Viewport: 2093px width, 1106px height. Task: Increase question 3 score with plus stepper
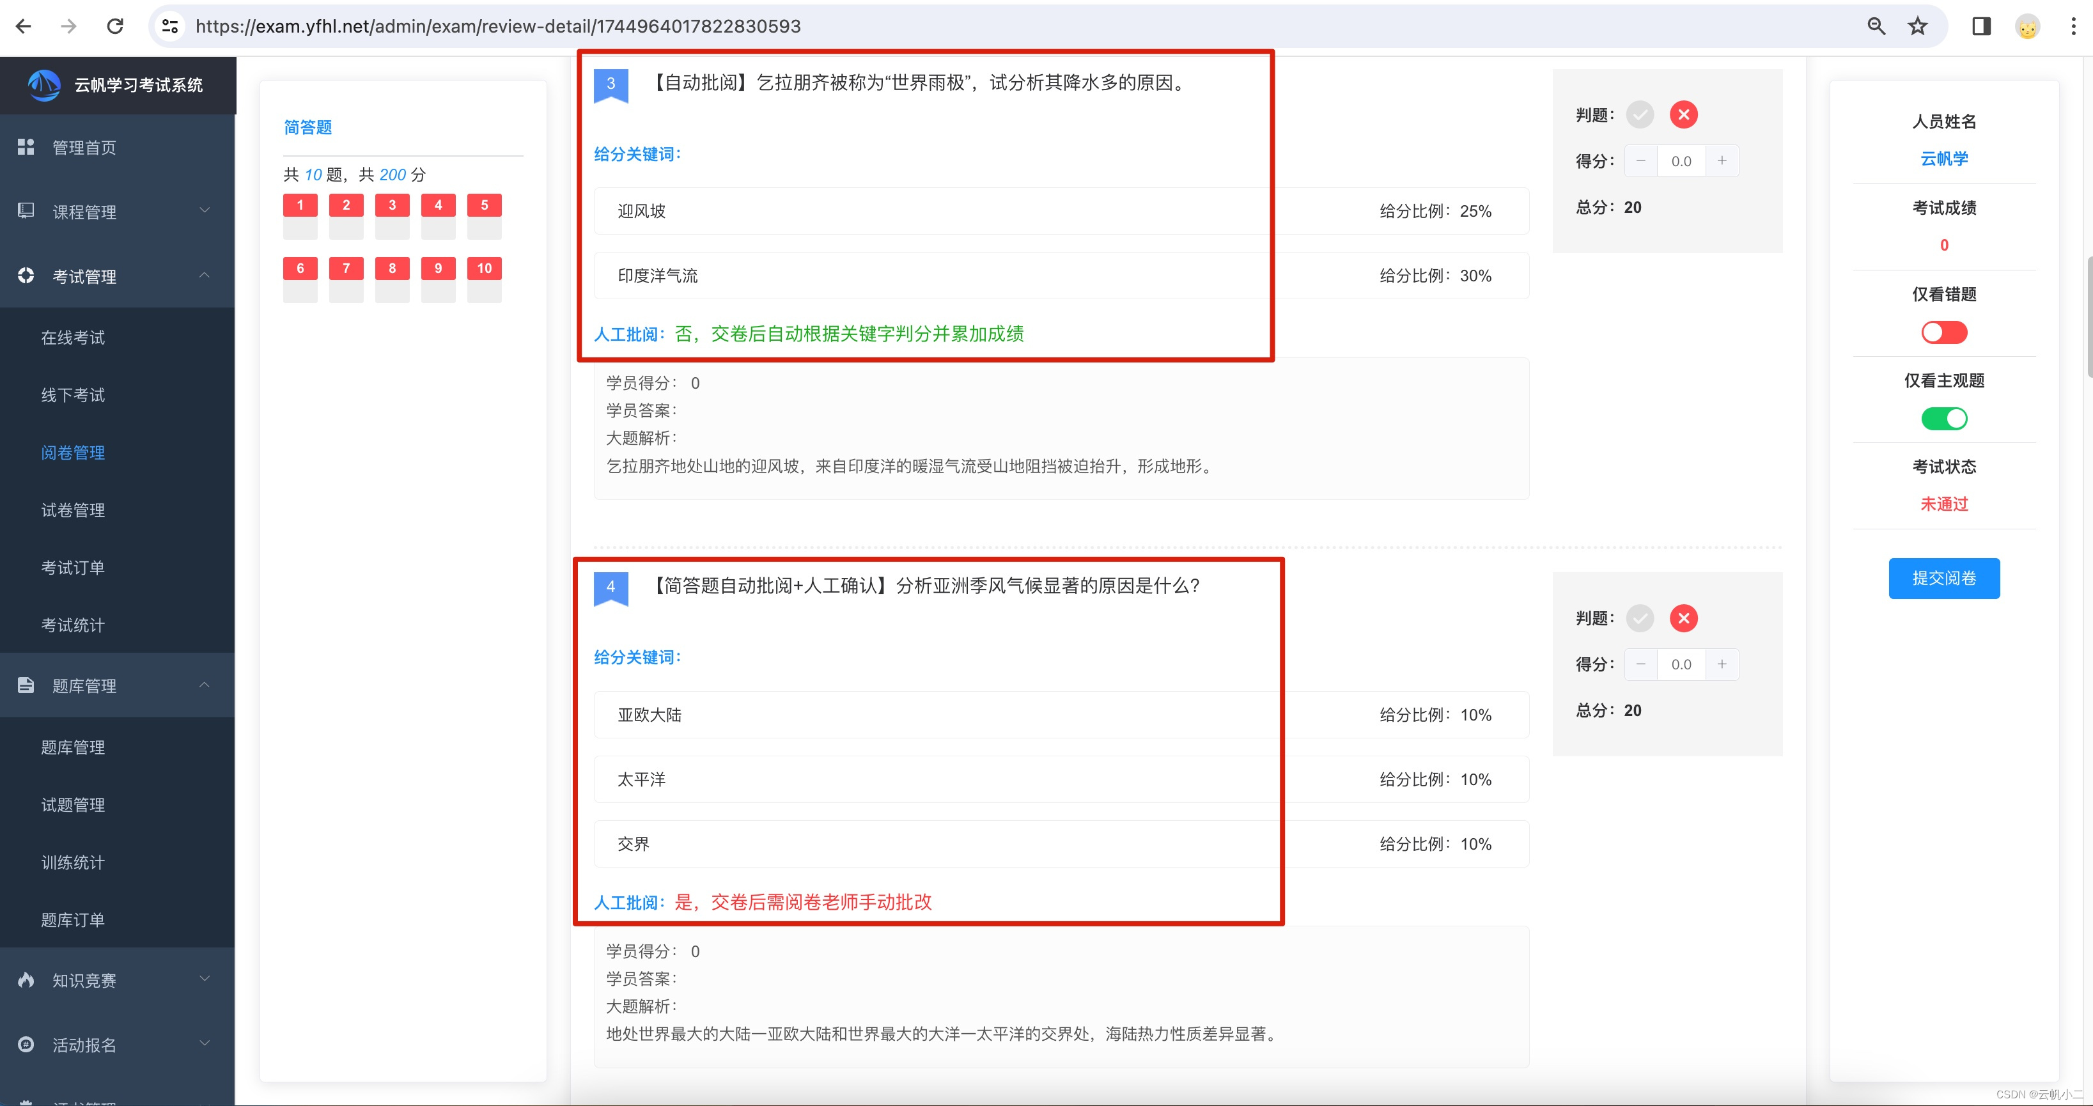[1722, 161]
